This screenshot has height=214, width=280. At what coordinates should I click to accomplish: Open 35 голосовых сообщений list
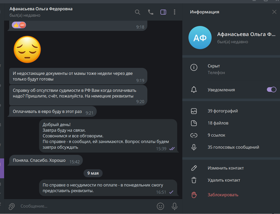pyautogui.click(x=231, y=147)
